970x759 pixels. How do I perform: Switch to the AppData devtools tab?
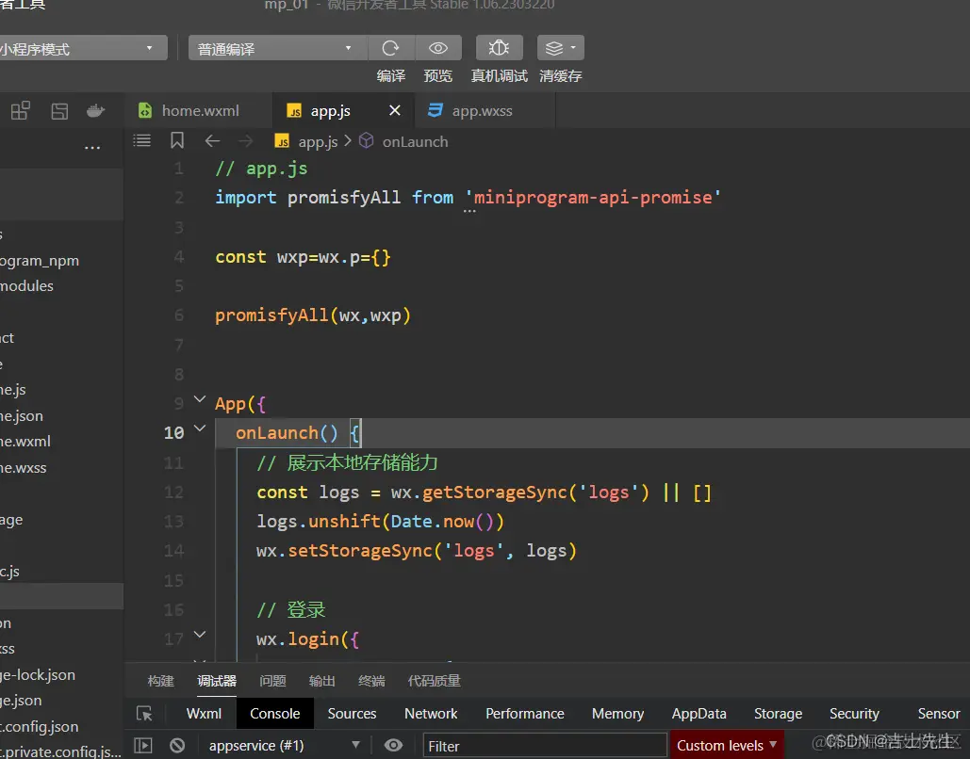tap(699, 713)
